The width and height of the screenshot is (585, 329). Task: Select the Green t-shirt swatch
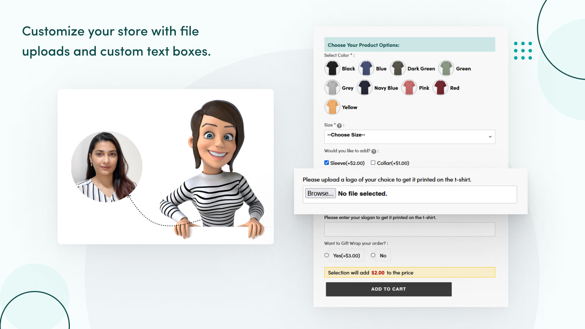click(x=446, y=68)
